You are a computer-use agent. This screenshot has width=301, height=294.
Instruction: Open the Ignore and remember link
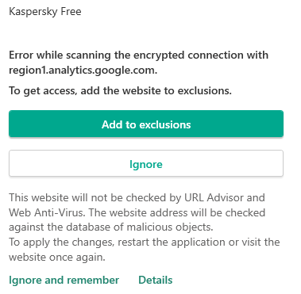tap(64, 280)
